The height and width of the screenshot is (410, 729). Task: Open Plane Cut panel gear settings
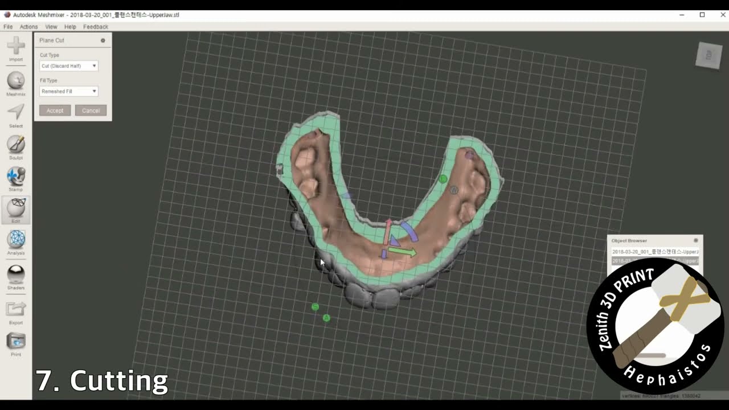(x=103, y=40)
